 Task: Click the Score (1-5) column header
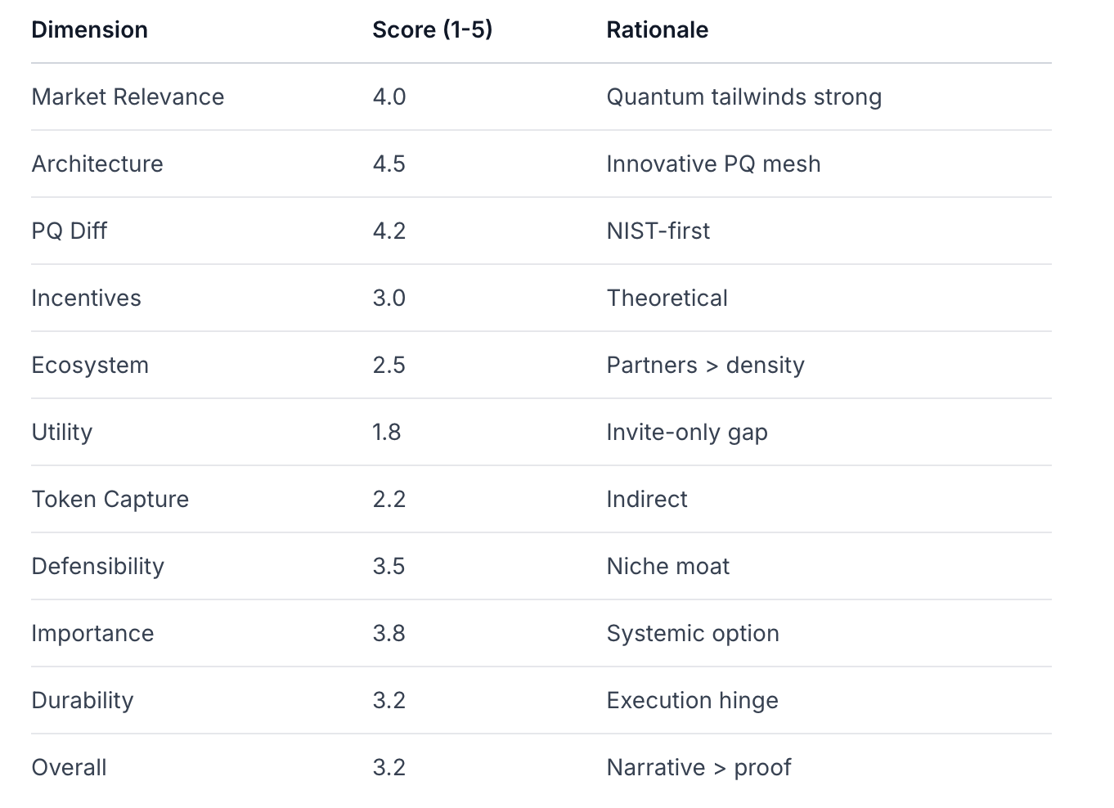tap(432, 30)
